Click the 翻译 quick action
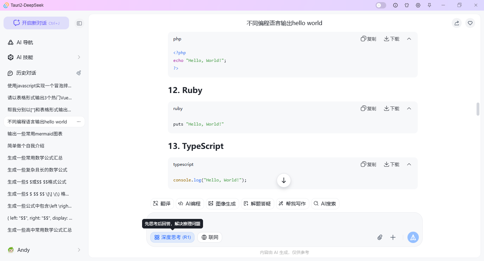 coord(162,204)
